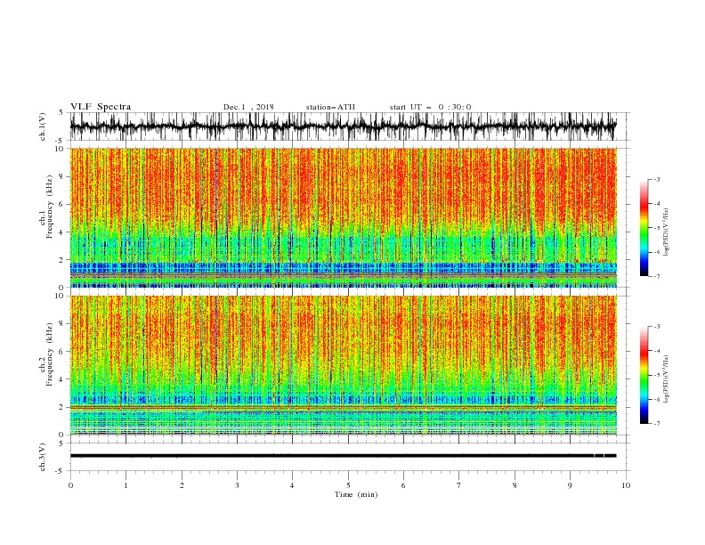Click the '8' kHz tick on ch.1 axis

click(x=62, y=176)
